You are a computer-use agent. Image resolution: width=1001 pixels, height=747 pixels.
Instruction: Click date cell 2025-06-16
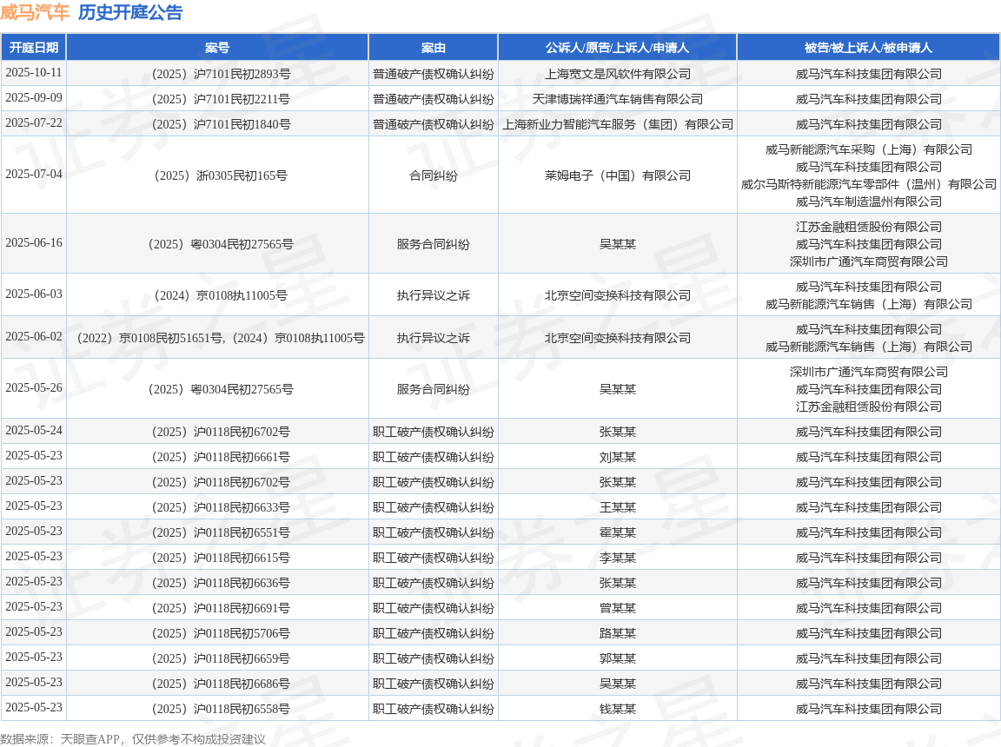pos(34,243)
